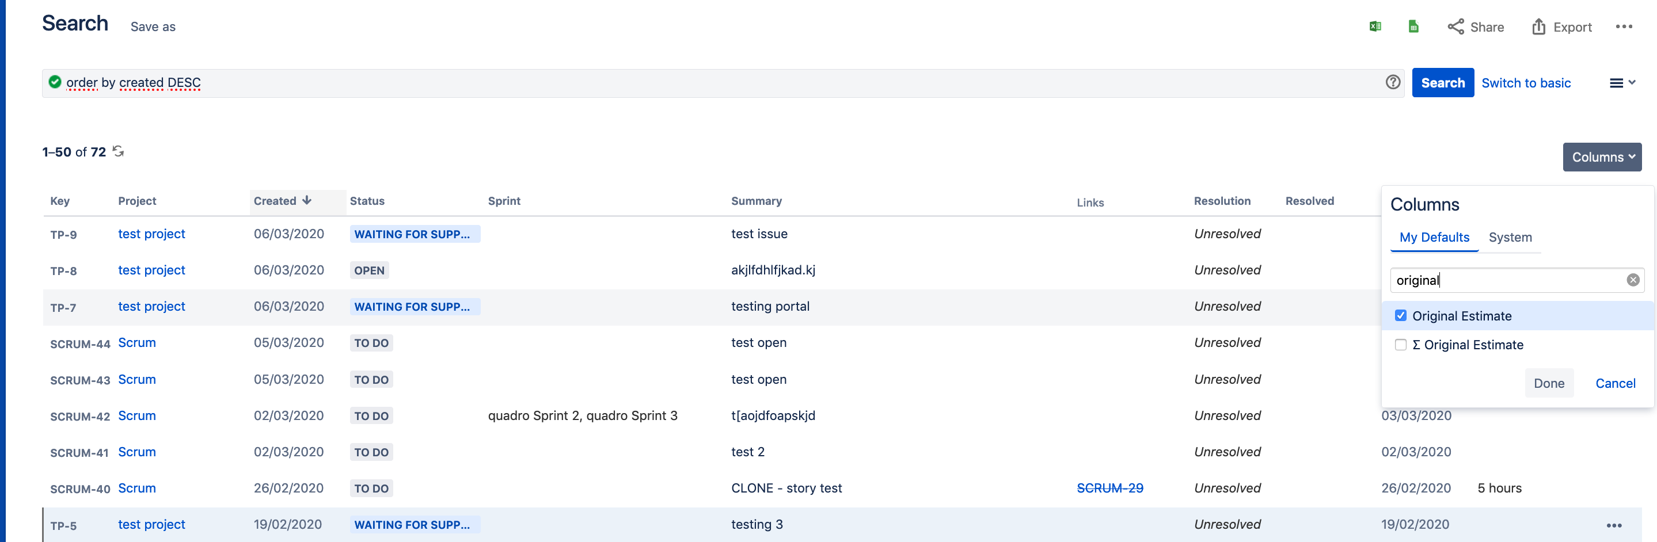Image resolution: width=1657 pixels, height=542 pixels.
Task: Click the Search button
Action: click(1443, 82)
